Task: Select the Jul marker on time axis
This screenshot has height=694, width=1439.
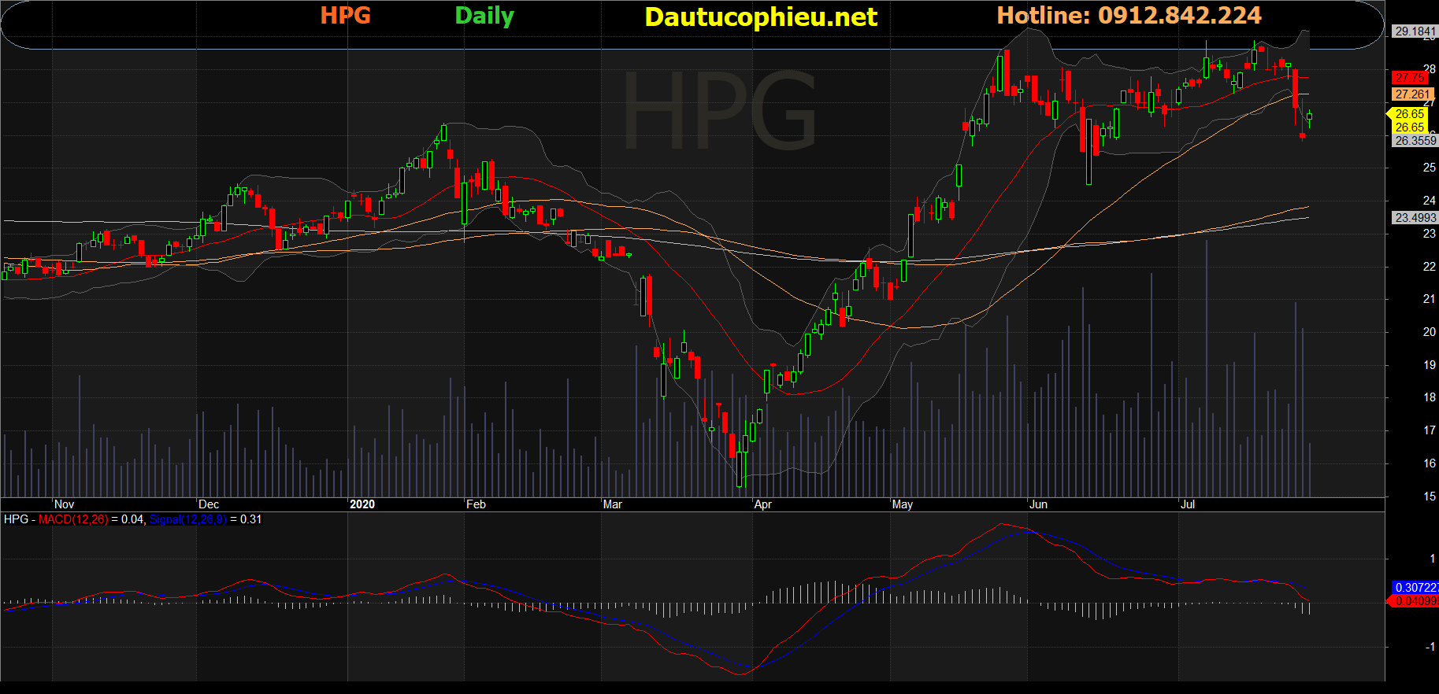Action: 1187,504
